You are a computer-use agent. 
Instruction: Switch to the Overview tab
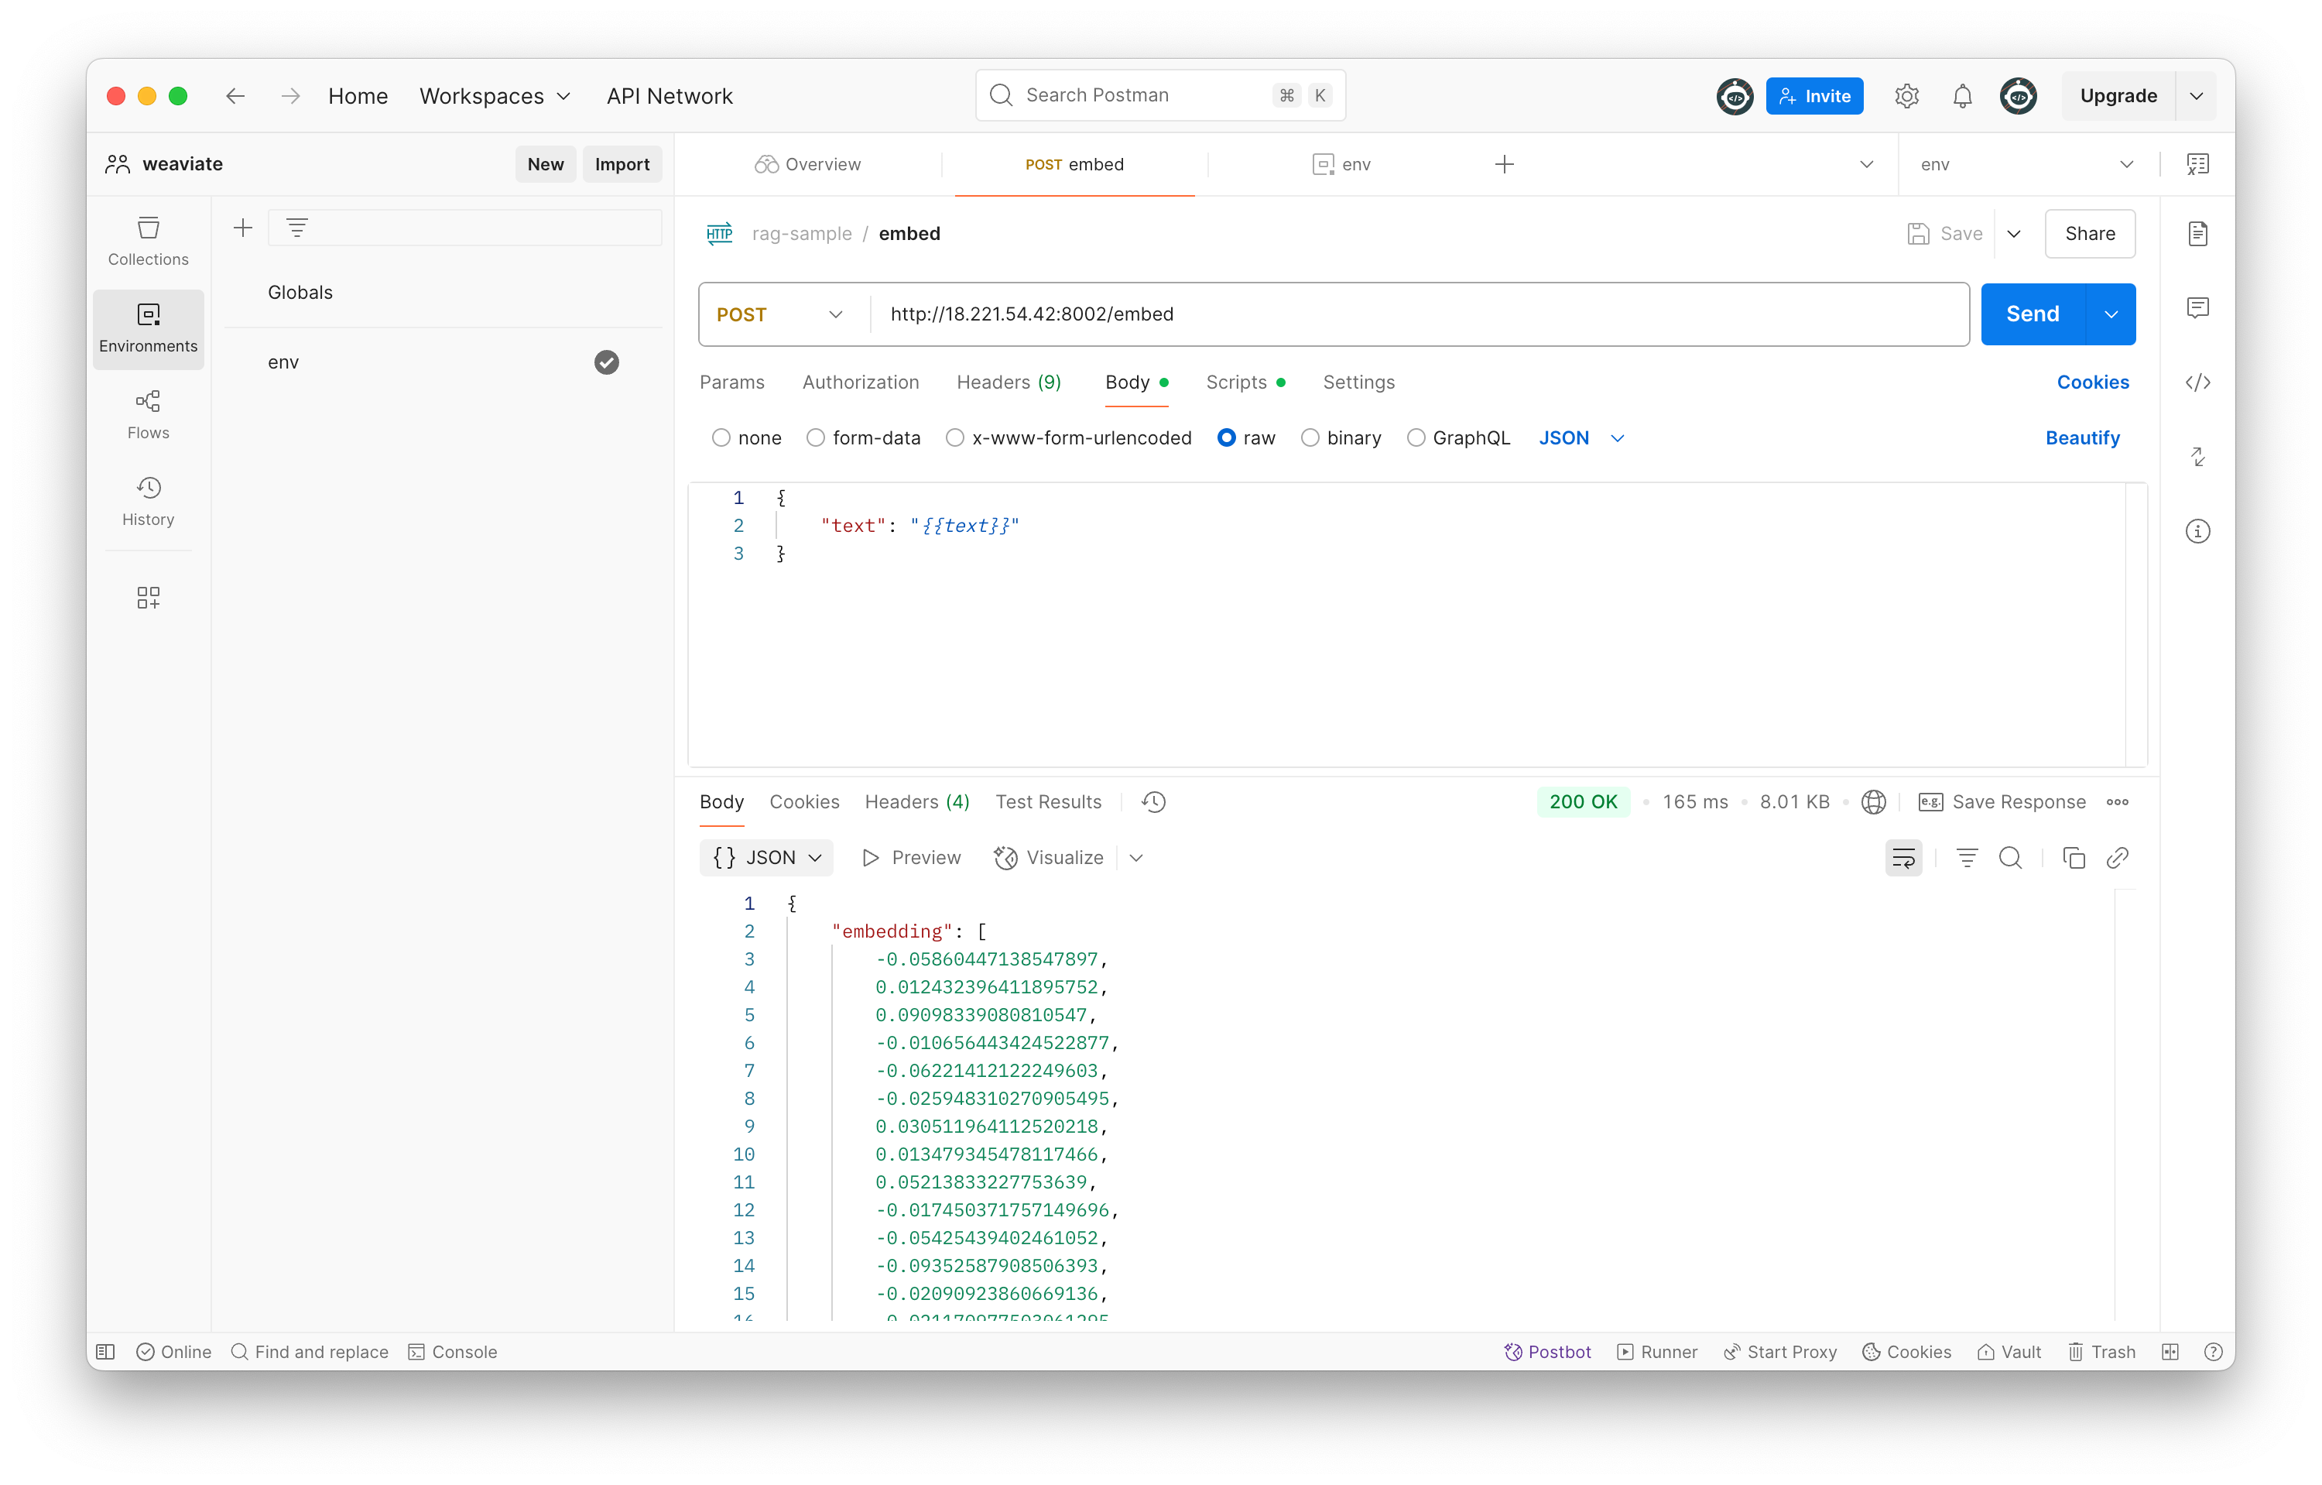pos(808,164)
